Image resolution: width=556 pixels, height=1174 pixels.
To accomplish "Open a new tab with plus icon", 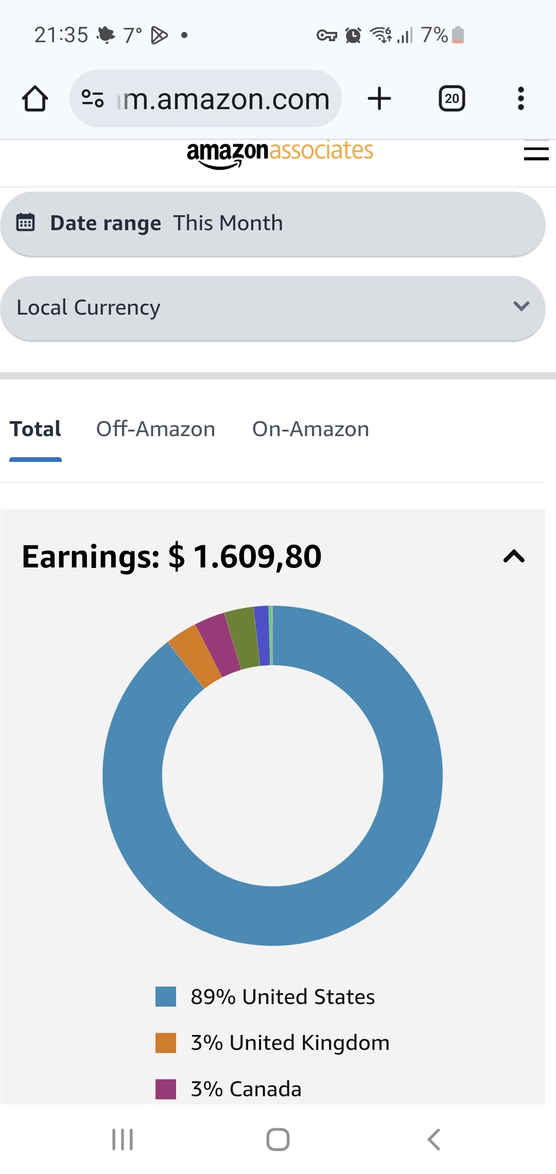I will tap(379, 98).
